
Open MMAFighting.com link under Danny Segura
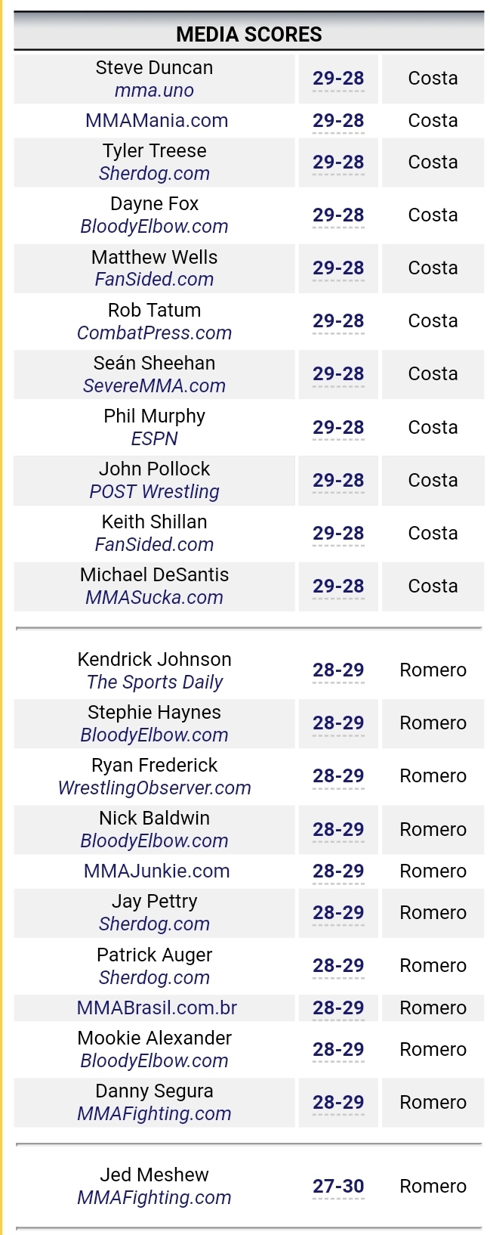tap(154, 1114)
